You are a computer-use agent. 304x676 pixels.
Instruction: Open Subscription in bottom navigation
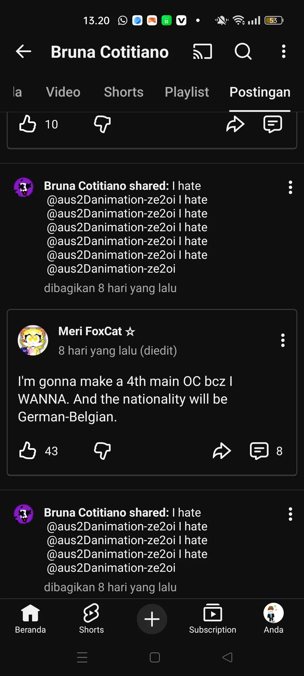click(x=212, y=619)
